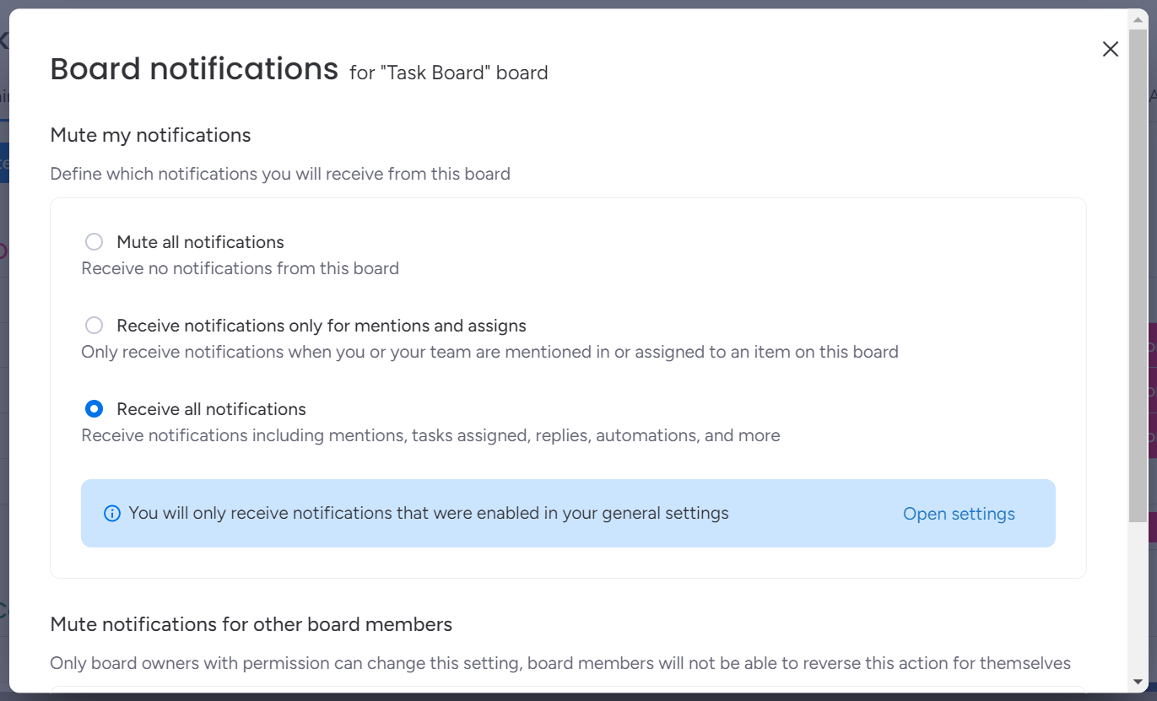Select the "Mute all notifications" radio button
Viewport: 1157px width, 701px height.
(x=94, y=242)
